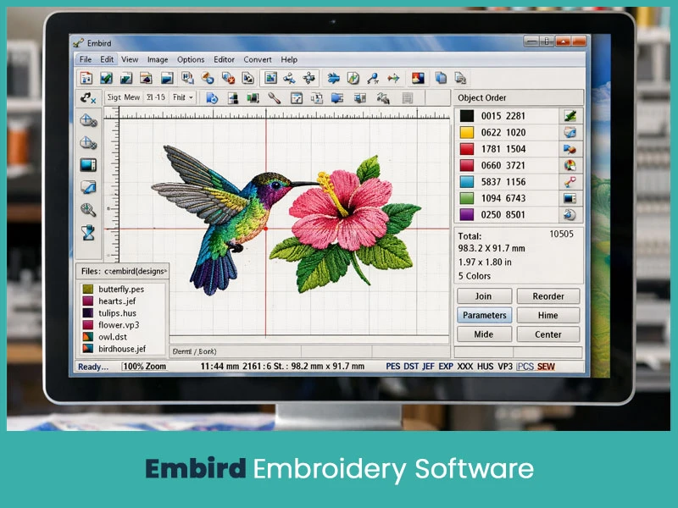The height and width of the screenshot is (508, 678).
Task: Open the Options menu
Action: [x=191, y=59]
